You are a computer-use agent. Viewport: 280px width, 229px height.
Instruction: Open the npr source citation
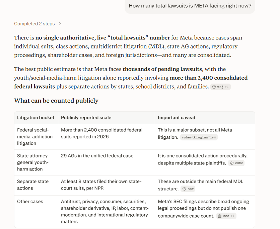click(188, 189)
